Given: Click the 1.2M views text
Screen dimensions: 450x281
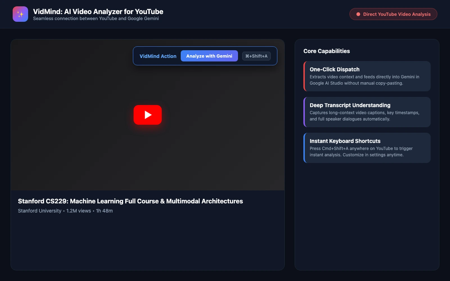Looking at the screenshot, I should (x=79, y=211).
